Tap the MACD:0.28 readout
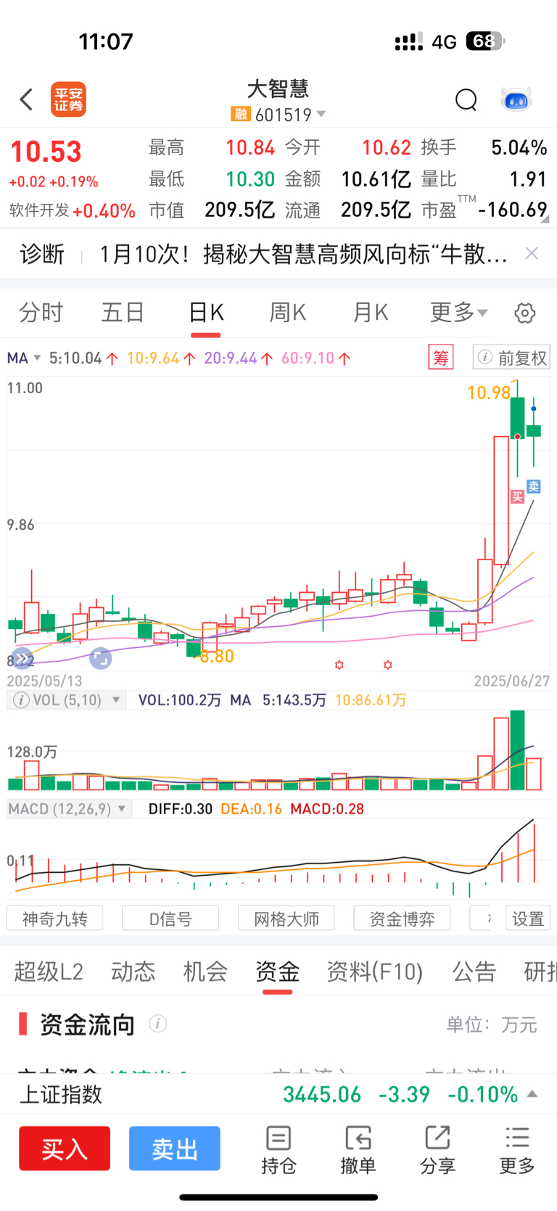 pyautogui.click(x=327, y=809)
